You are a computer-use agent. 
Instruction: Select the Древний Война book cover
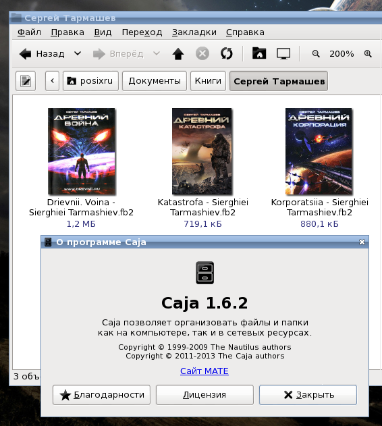click(82, 151)
